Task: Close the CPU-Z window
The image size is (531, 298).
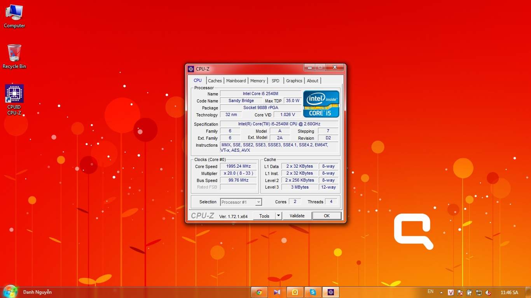Action: tap(335, 68)
